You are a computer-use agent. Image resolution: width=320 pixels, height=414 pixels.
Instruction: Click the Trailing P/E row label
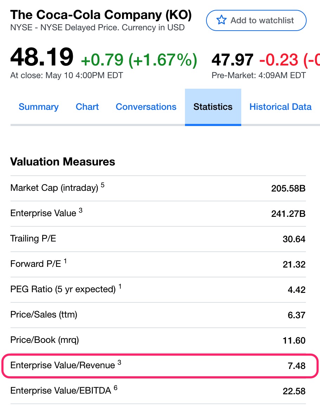click(x=33, y=239)
